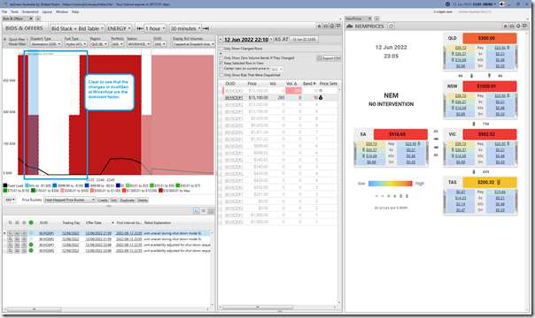Click the Duplicate price bucket button

[x=127, y=200]
